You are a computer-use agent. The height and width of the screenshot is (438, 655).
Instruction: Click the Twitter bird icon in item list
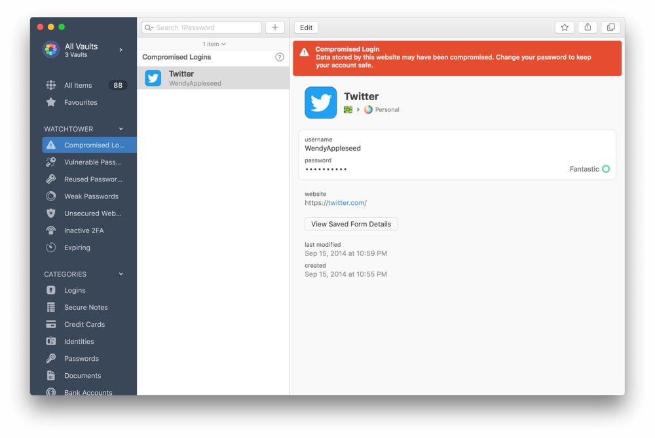(x=153, y=78)
